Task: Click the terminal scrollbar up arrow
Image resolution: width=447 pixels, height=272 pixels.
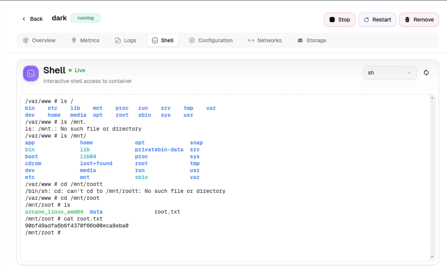Action: pyautogui.click(x=432, y=98)
